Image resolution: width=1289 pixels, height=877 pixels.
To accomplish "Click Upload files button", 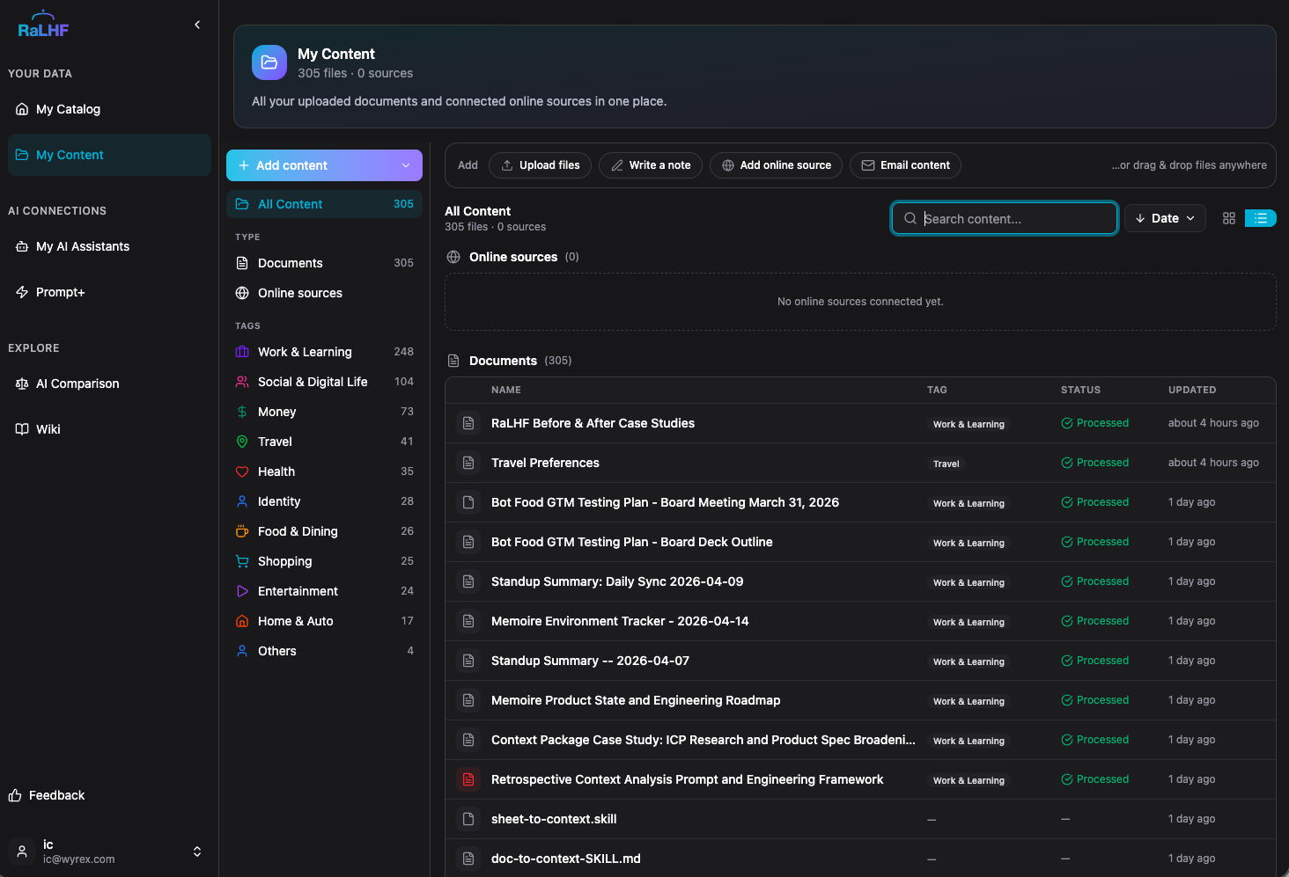I will click(540, 165).
